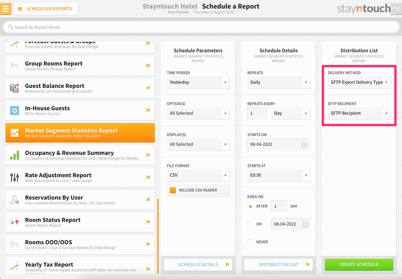Select the Rate Adjustment Report

coord(80,178)
